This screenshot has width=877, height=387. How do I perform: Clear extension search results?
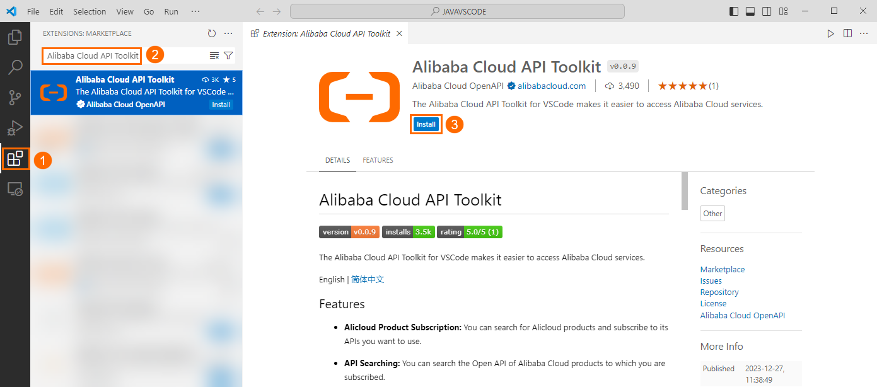coord(214,55)
